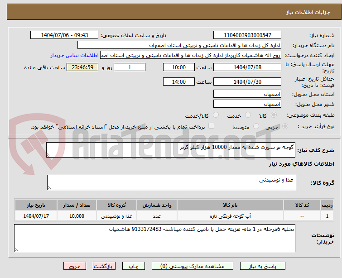Select the 'متوسط' purchase type radio
Viewport: 342px width, 278px height.
256,126
